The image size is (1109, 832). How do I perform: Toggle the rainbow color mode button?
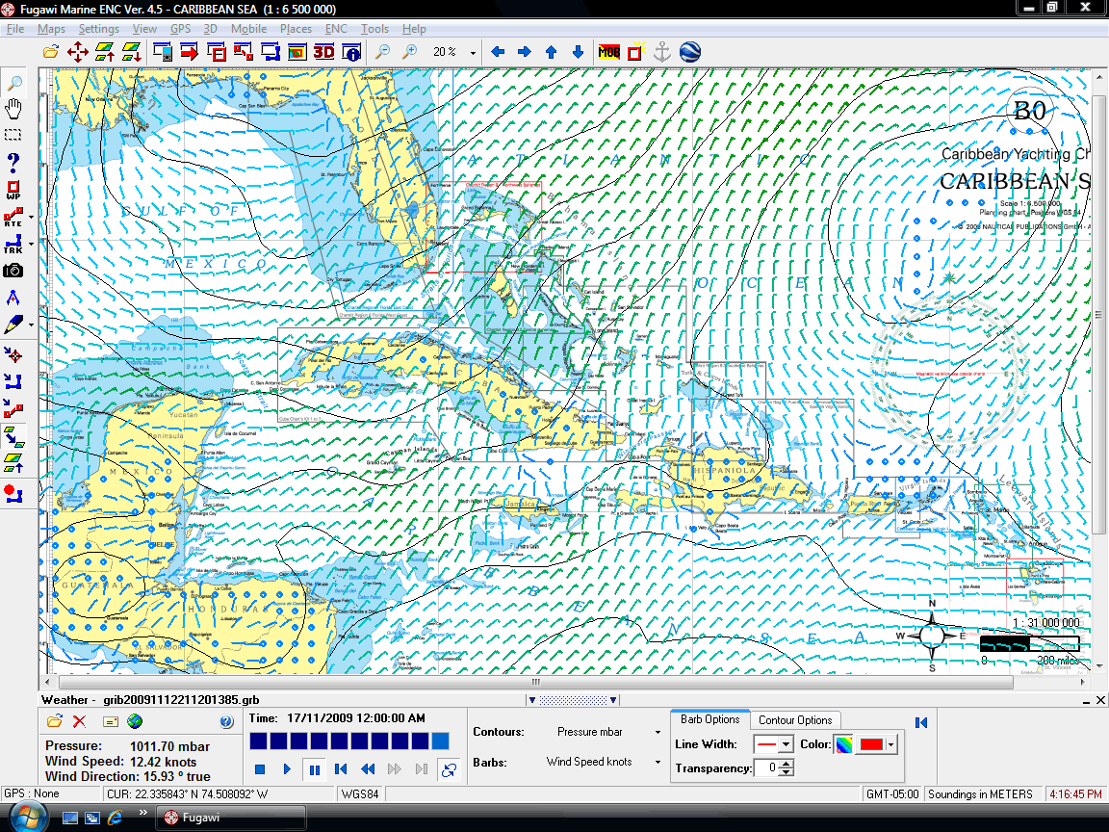843,744
